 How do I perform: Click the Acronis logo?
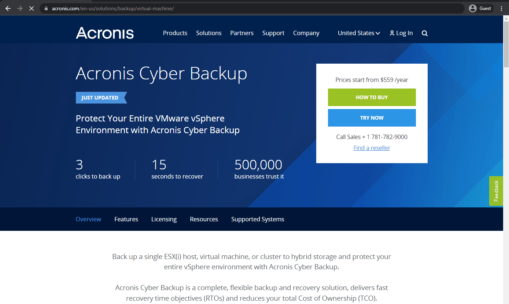coord(104,33)
